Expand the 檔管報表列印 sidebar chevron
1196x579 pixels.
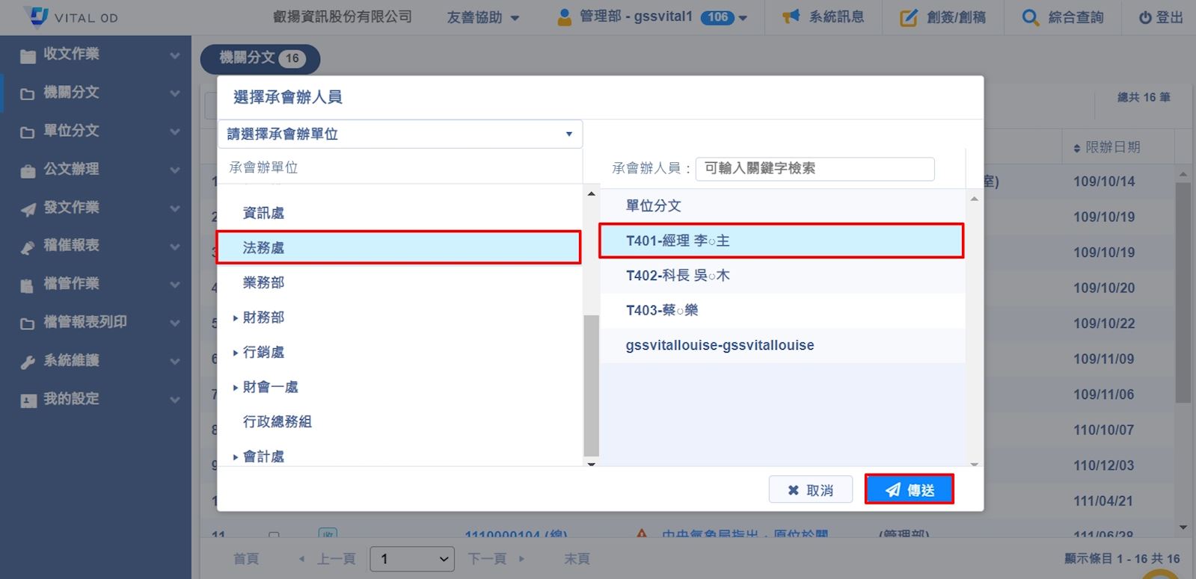coord(175,323)
